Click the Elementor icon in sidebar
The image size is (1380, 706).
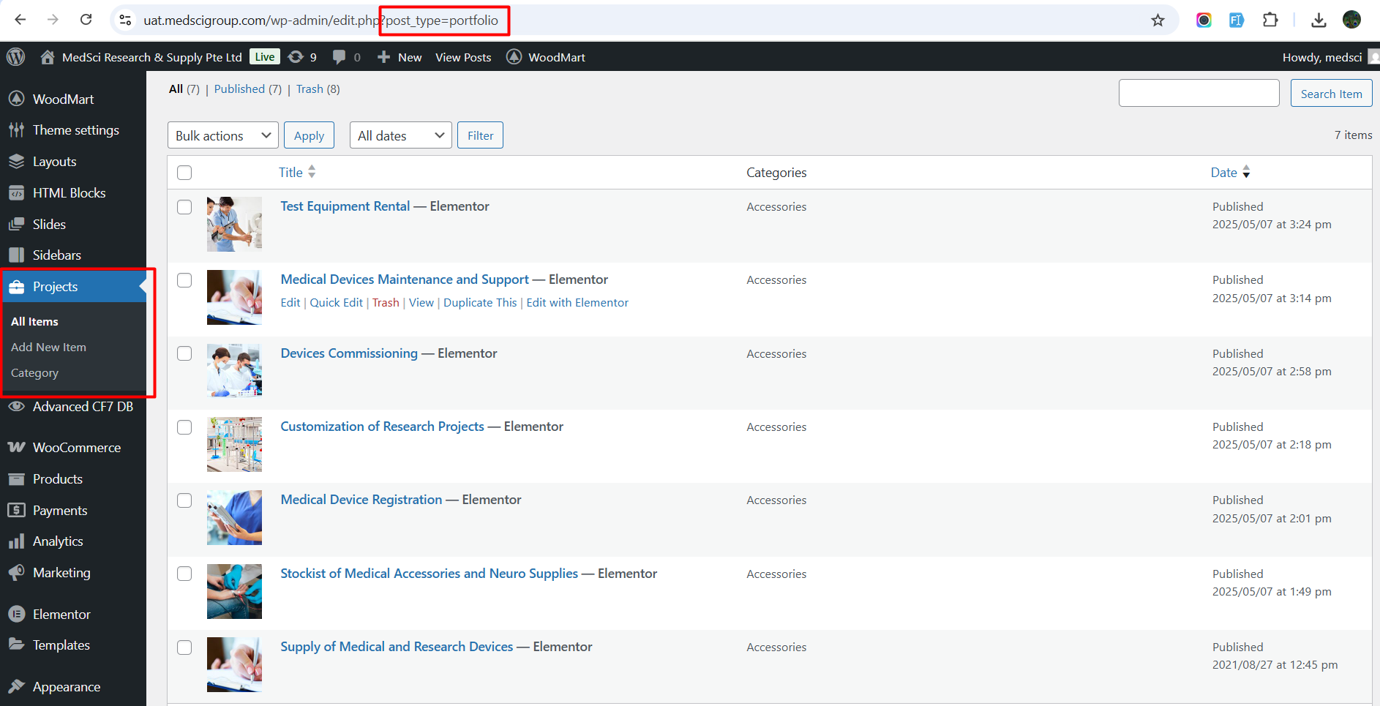click(x=17, y=615)
